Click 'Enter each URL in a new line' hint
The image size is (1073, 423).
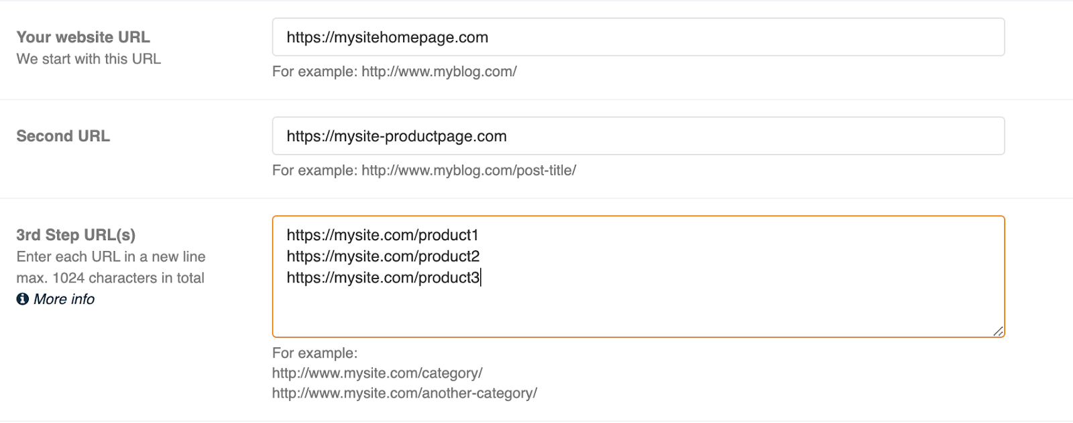111,256
